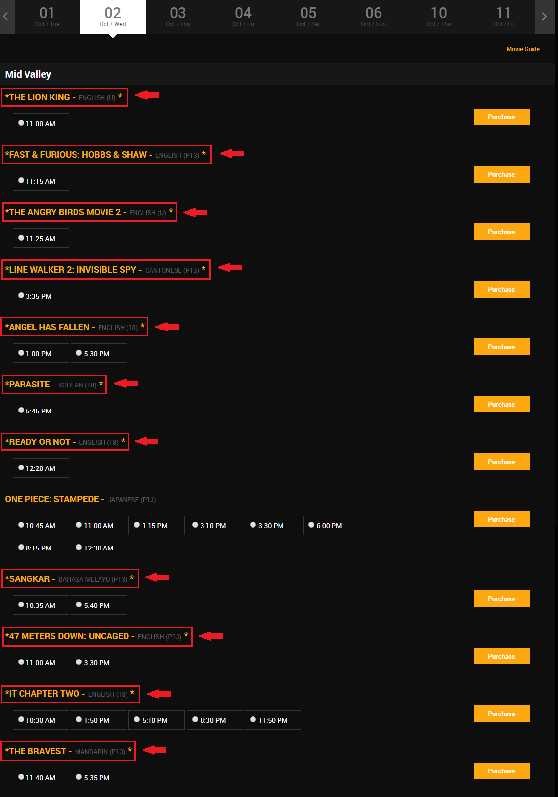Image resolution: width=558 pixels, height=797 pixels.
Task: Click the next dates right arrow
Action: click(x=544, y=17)
